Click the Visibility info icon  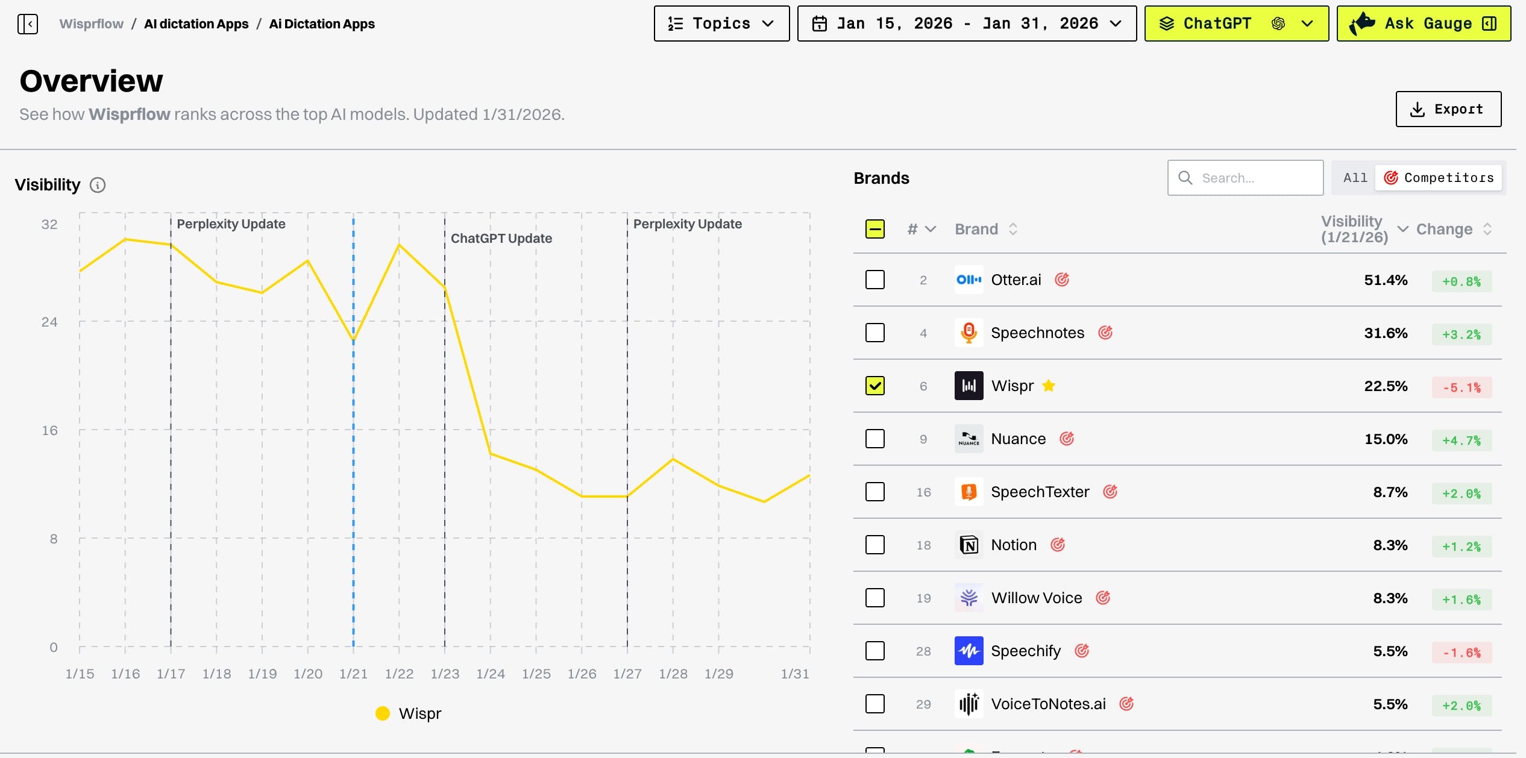98,185
